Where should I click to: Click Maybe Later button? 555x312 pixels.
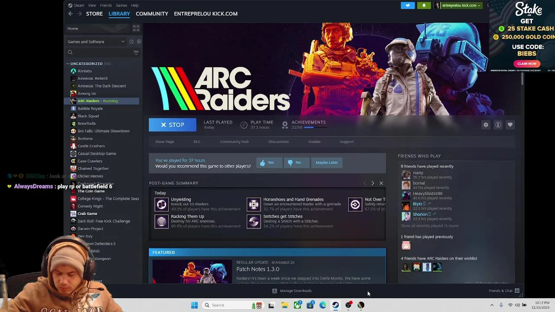(x=326, y=162)
